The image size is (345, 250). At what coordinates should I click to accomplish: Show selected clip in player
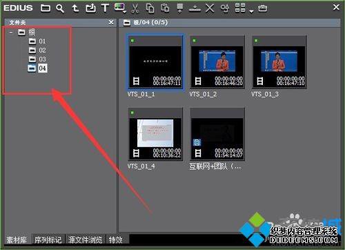[x=180, y=8]
